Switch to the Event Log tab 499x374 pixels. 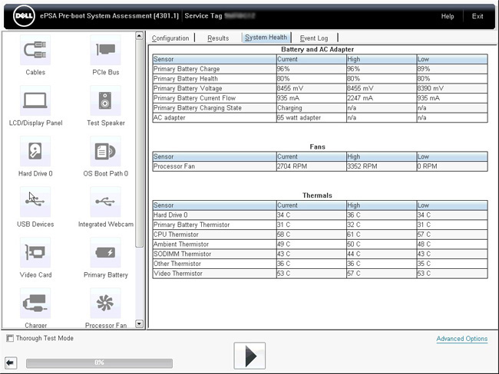[x=314, y=38]
